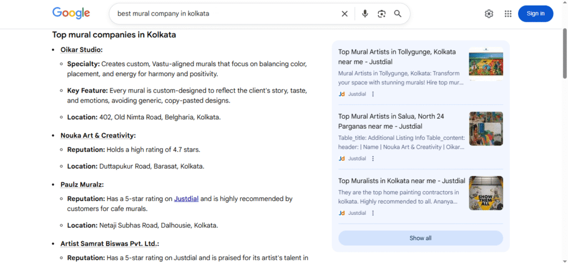
Task: Click the Sign in button
Action: [x=535, y=14]
